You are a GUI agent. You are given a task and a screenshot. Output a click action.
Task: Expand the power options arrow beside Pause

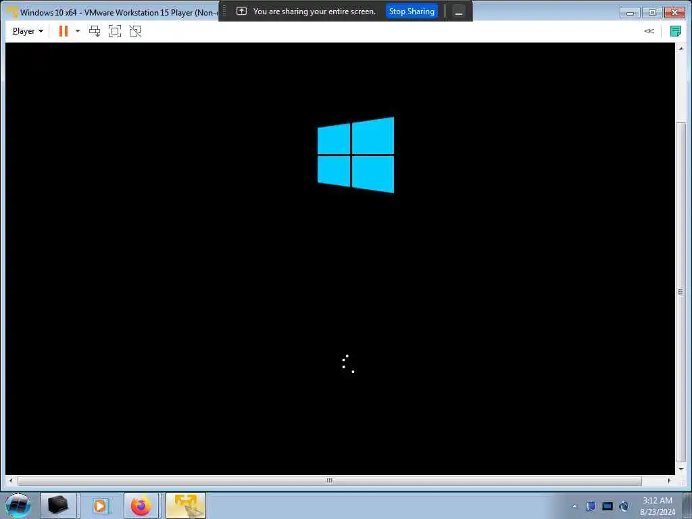pyautogui.click(x=78, y=31)
